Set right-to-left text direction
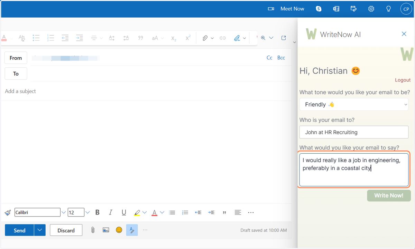Image resolution: width=415 pixels, height=249 pixels. [126, 38]
